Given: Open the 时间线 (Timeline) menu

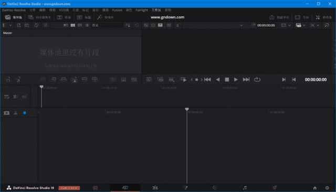Looking at the screenshot, I should tap(64, 10).
